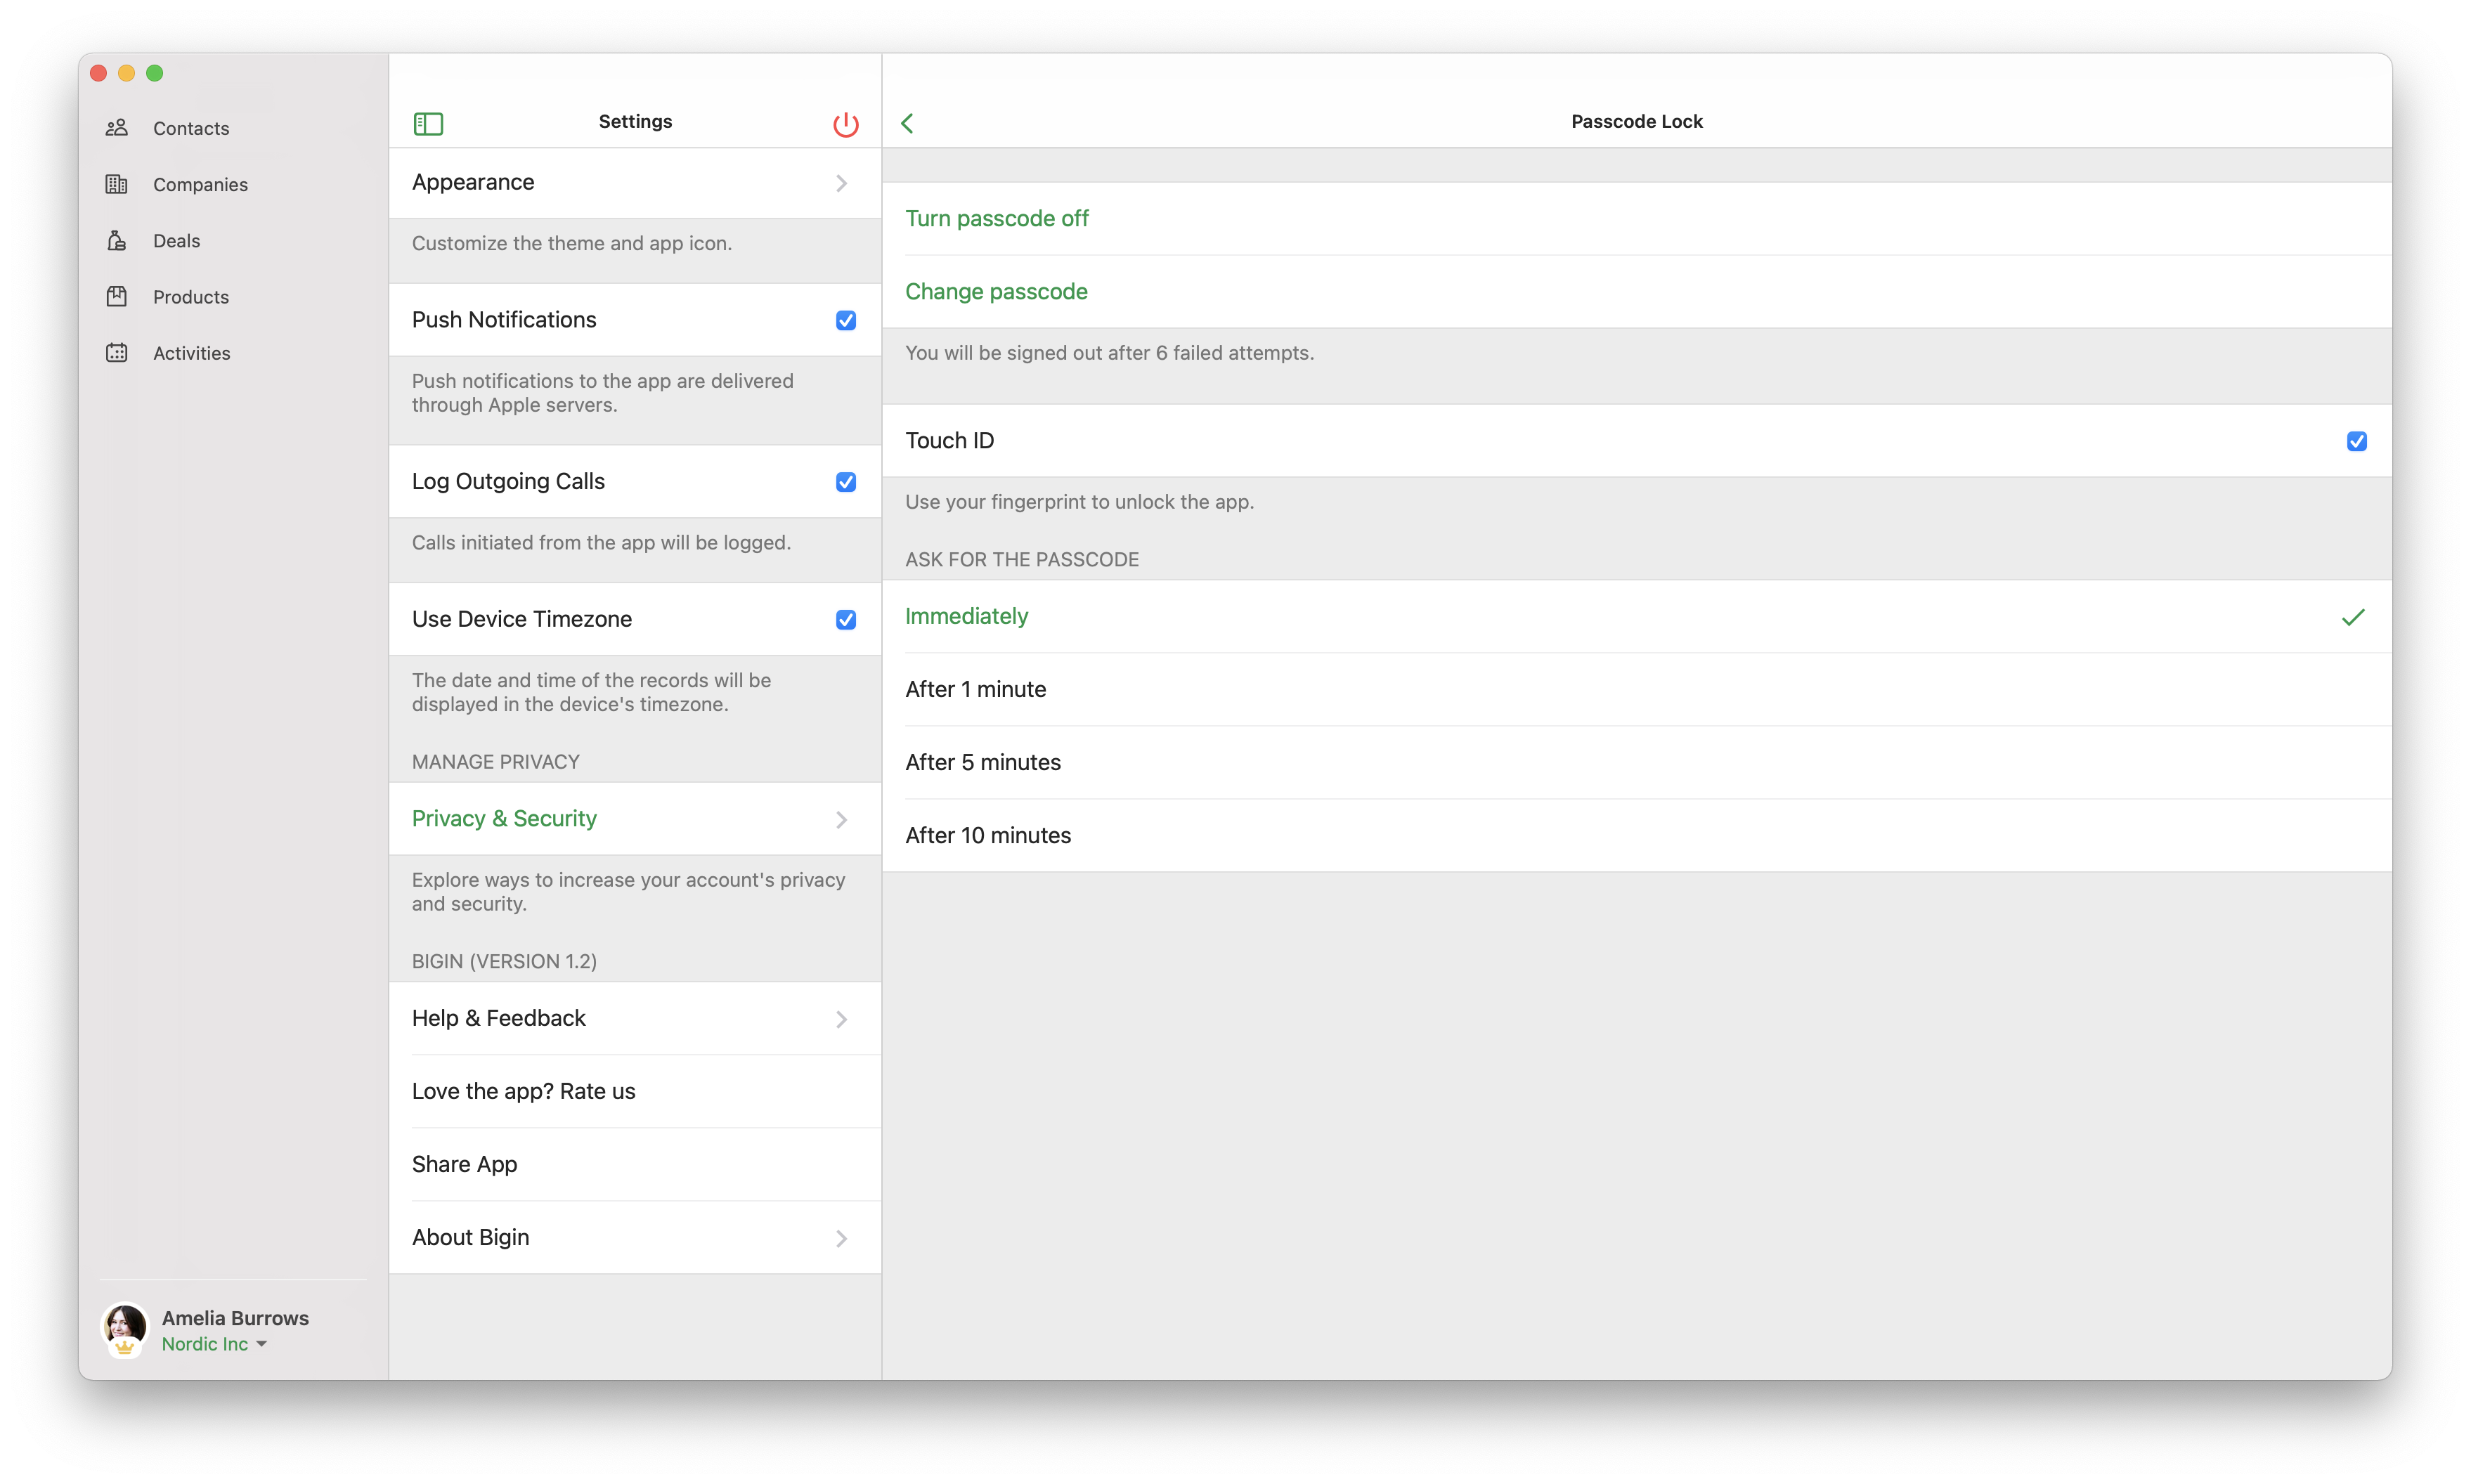This screenshot has height=1484, width=2471.
Task: Click the Turn passcode off link
Action: tap(996, 219)
